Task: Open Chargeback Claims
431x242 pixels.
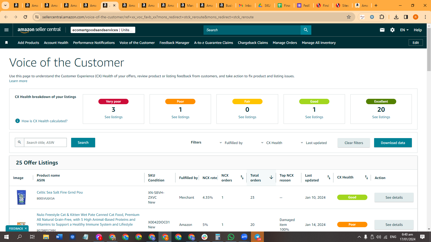Action: click(253, 43)
